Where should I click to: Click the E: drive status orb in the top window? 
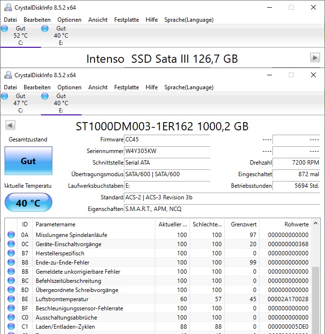[x=45, y=28]
